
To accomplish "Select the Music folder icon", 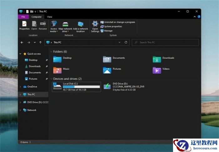I will tap(57, 70).
